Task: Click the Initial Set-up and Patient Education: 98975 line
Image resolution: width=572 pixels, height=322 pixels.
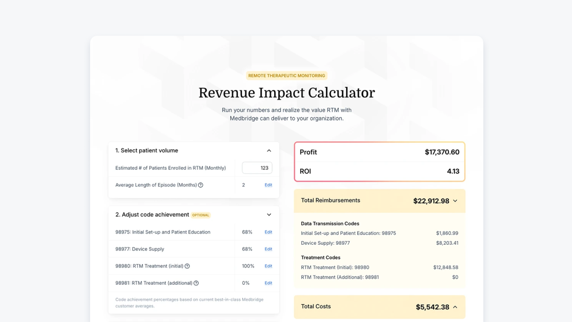Action: (x=348, y=233)
